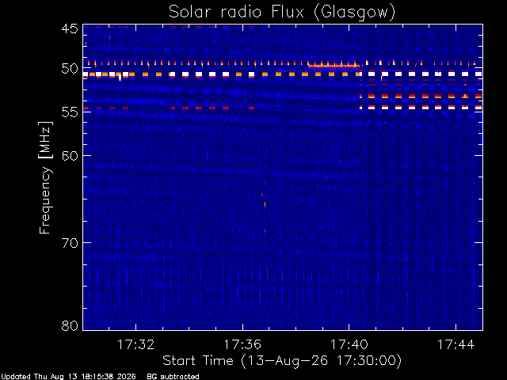Select the 50 MHz frequency label
This screenshot has width=507, height=380.
[70, 69]
